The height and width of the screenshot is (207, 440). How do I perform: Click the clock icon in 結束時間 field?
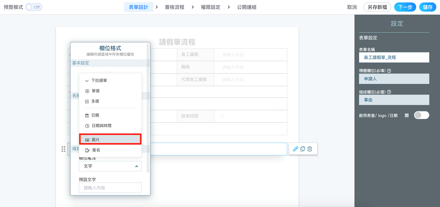(x=223, y=116)
